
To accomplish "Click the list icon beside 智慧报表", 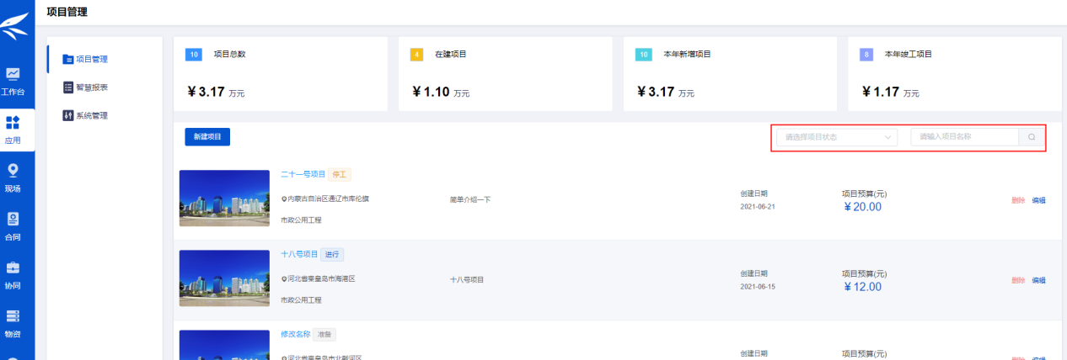I will click(x=68, y=87).
